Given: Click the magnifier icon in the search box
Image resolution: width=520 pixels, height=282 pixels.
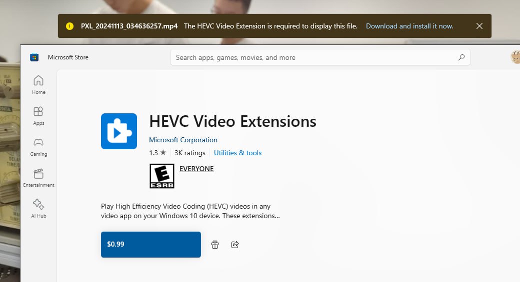Looking at the screenshot, I should point(461,57).
